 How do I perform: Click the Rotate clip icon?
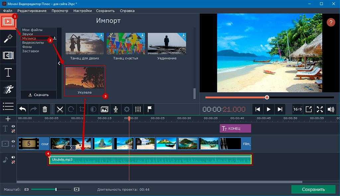(x=71, y=109)
